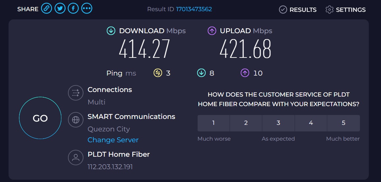
Task: Choose rating 5, much better
Action: pyautogui.click(x=343, y=123)
